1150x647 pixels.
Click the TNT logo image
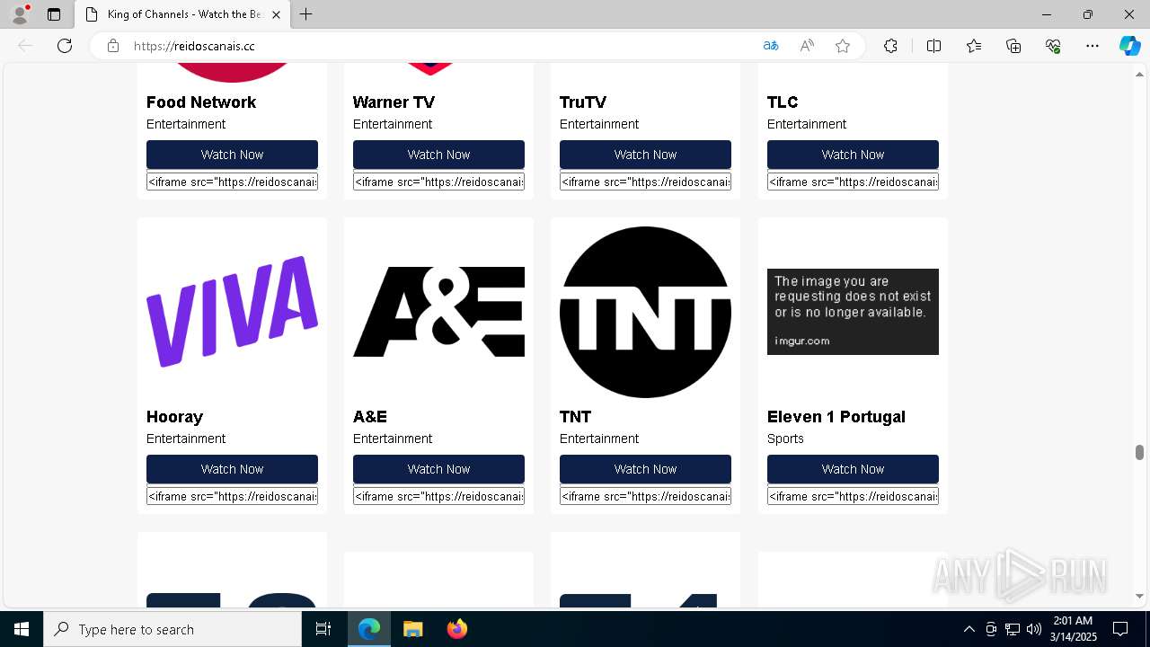point(645,312)
